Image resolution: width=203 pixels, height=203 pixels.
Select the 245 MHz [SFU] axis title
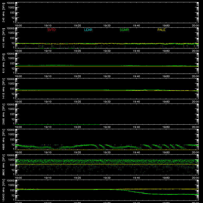click(4, 12)
